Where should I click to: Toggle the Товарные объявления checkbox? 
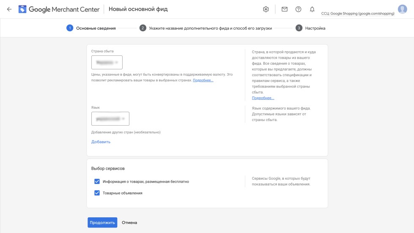(x=97, y=193)
